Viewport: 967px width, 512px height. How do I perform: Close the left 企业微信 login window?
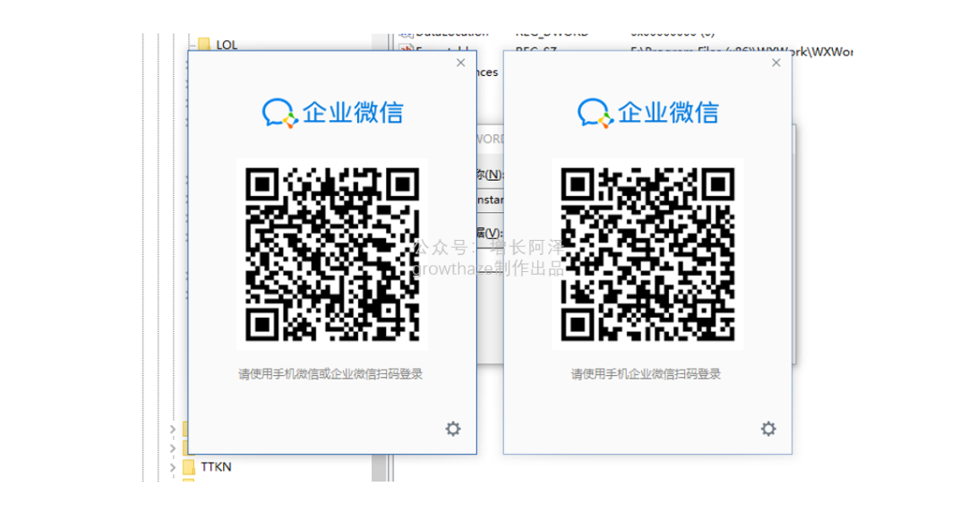[x=461, y=63]
